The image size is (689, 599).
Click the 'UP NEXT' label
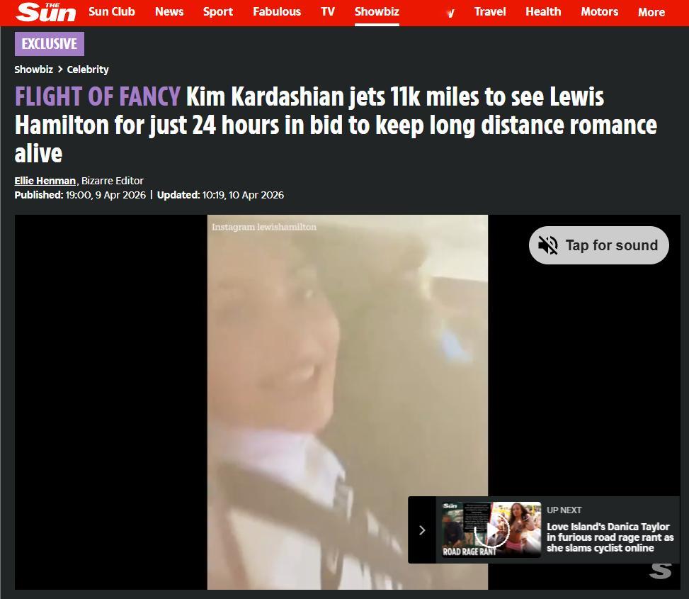[x=564, y=510]
